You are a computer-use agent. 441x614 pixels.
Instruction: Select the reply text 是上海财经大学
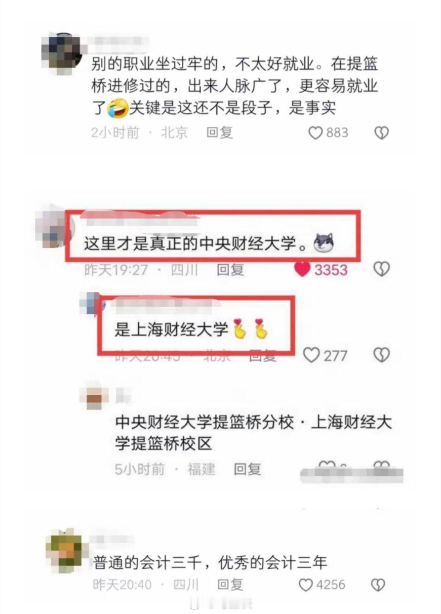pos(171,329)
